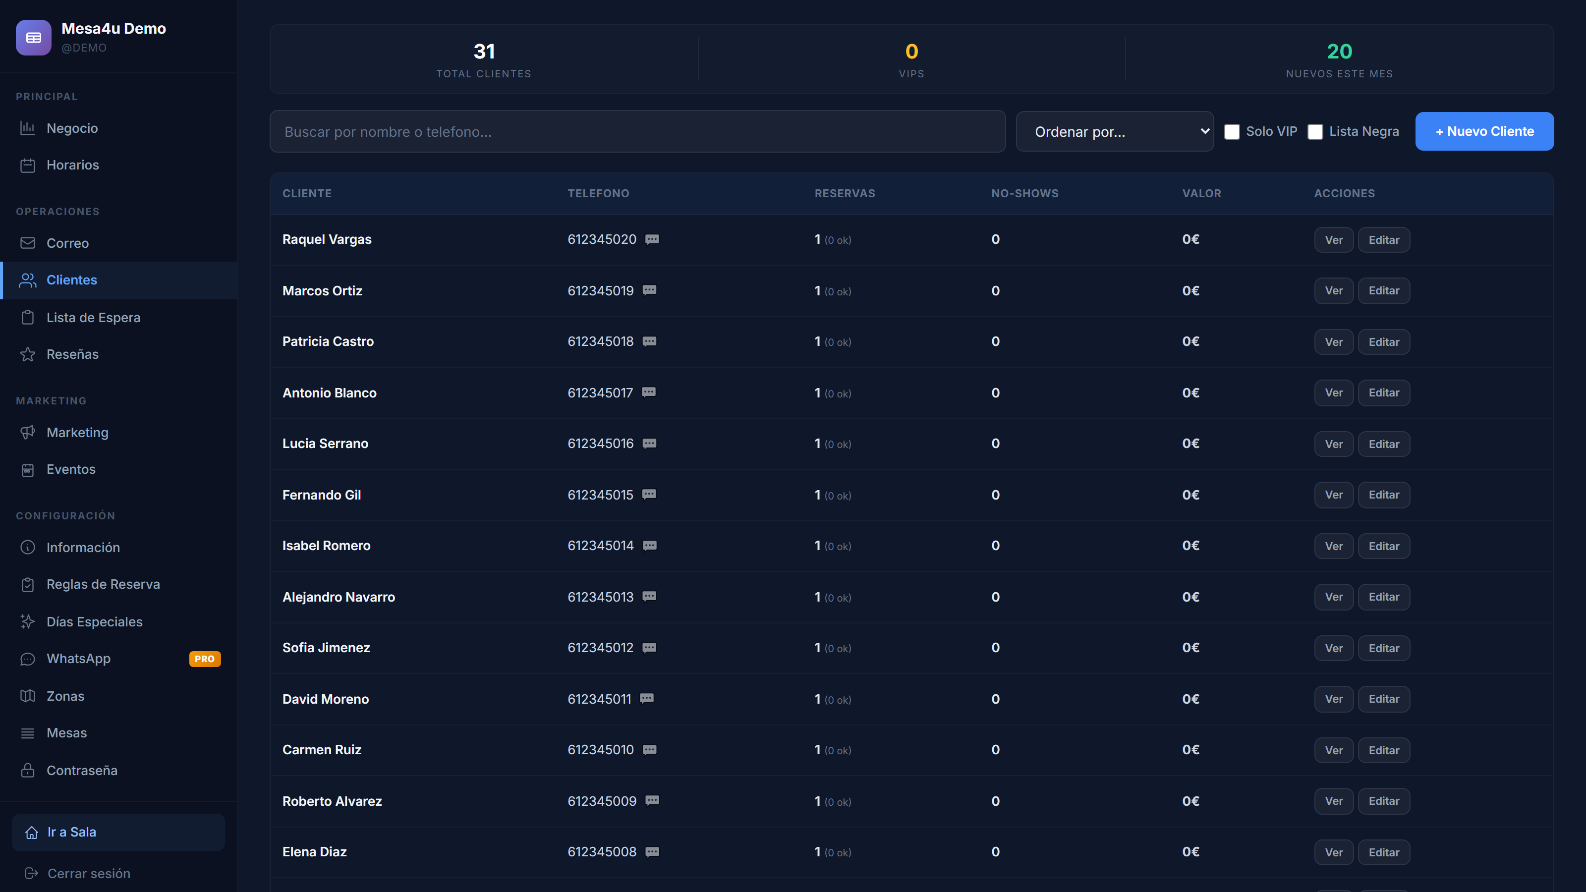Image resolution: width=1586 pixels, height=892 pixels.
Task: Focus the search by name or phone field
Action: 637,132
